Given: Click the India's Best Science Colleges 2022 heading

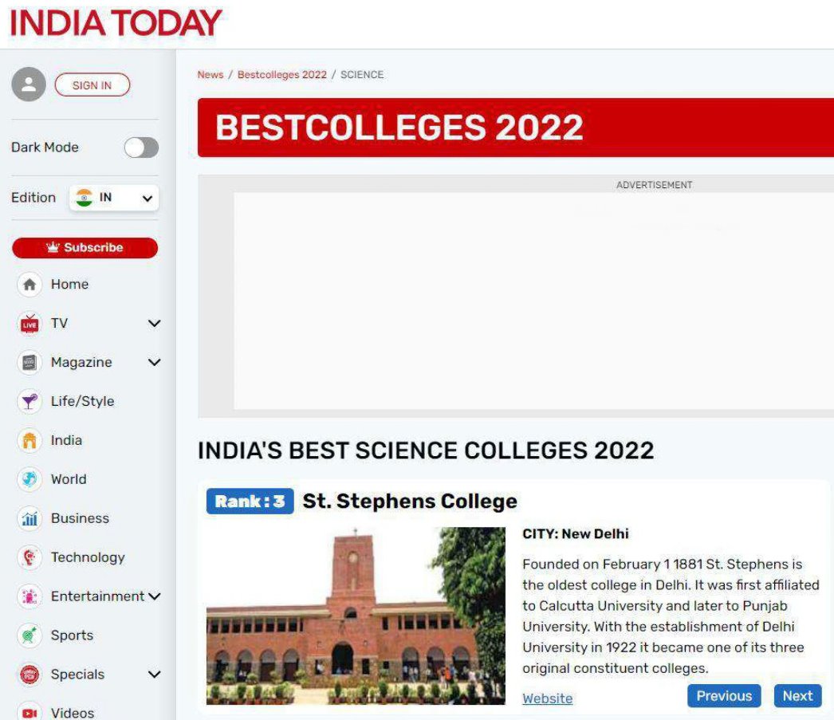Looking at the screenshot, I should tap(426, 450).
